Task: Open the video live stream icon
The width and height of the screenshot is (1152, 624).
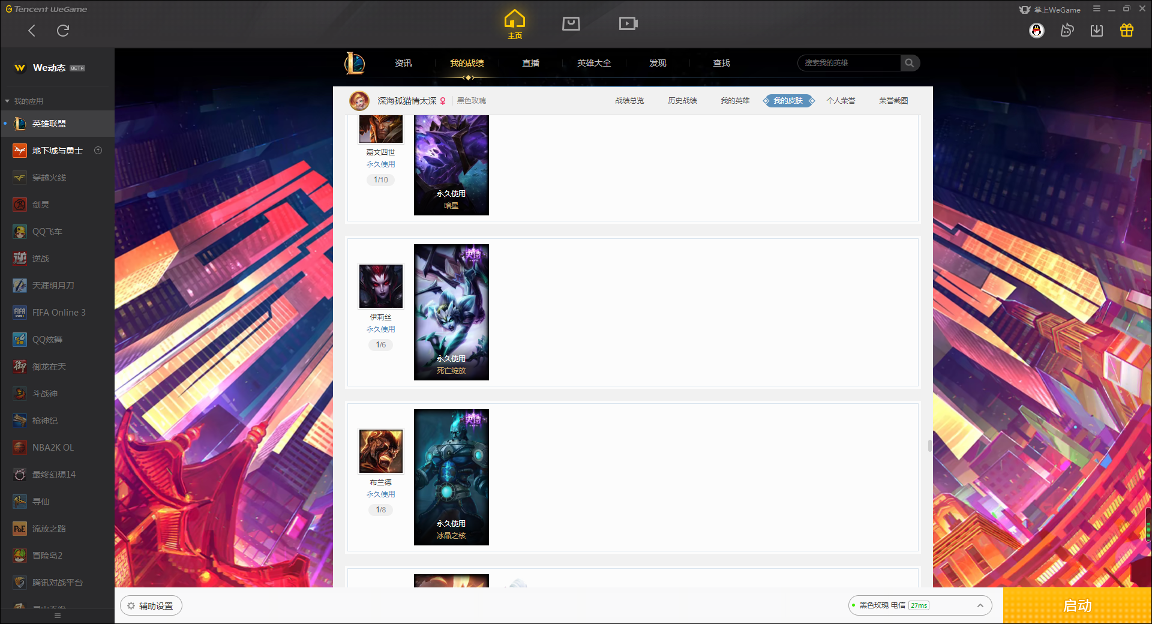Action: tap(628, 23)
